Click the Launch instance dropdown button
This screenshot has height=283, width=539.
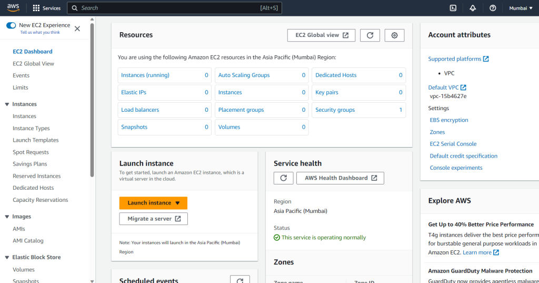click(153, 203)
